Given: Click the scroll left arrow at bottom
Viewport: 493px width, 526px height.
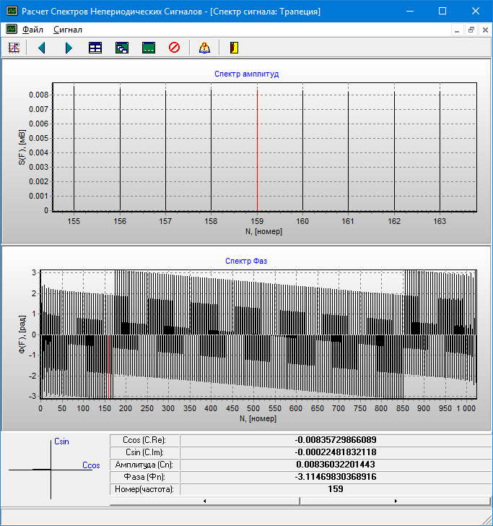Looking at the screenshot, I should (x=206, y=500).
